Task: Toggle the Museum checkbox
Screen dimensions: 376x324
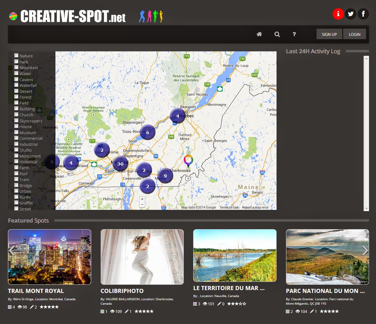Action: (x=16, y=132)
